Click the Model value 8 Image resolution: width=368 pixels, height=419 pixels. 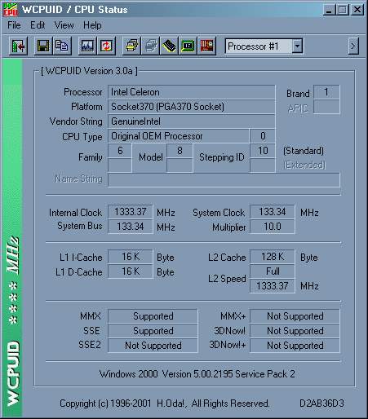pyautogui.click(x=180, y=151)
